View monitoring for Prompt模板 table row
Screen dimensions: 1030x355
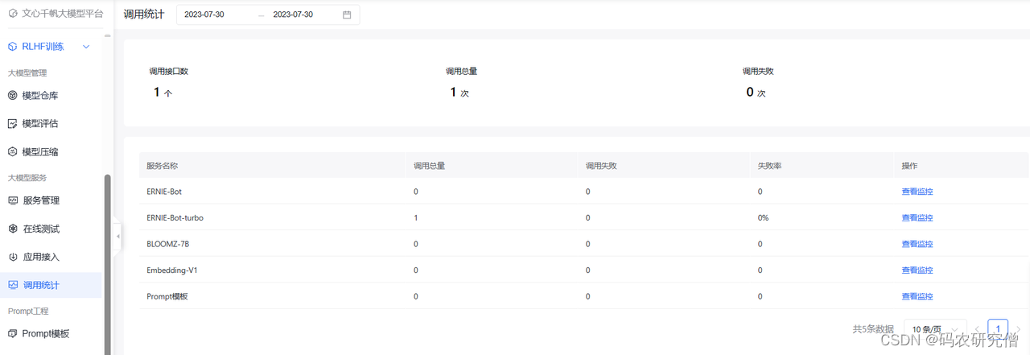tap(917, 296)
